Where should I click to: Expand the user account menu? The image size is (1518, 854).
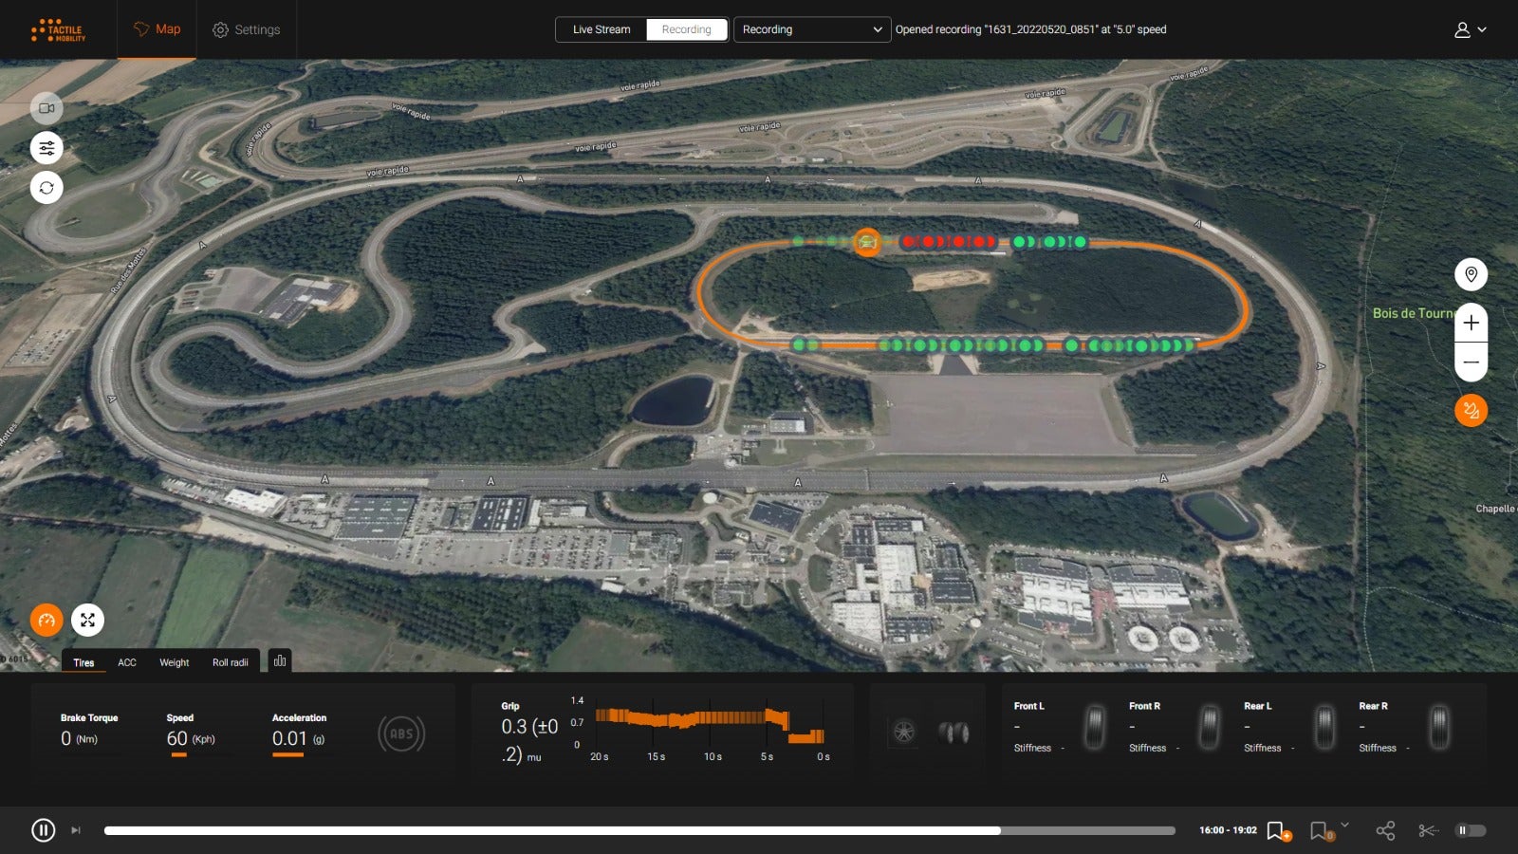tap(1470, 29)
